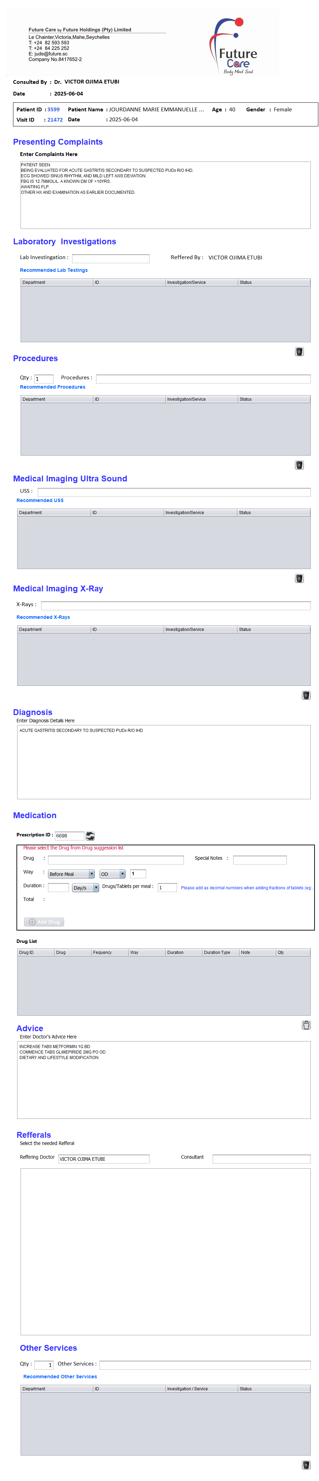Click delete icon under Other Services table
The width and height of the screenshot is (319, 1481).
[306, 1464]
